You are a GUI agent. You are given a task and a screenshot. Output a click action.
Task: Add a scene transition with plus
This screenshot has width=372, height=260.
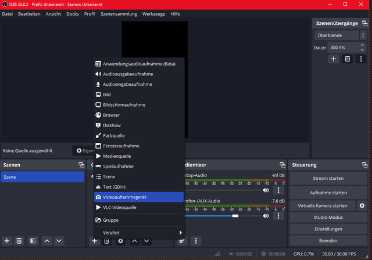point(334,59)
